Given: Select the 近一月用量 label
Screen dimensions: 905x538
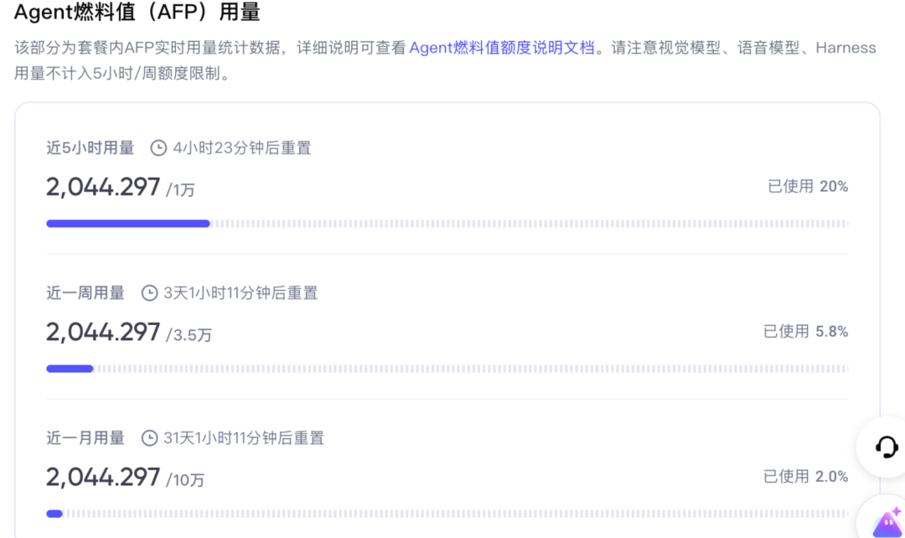Looking at the screenshot, I should [85, 438].
